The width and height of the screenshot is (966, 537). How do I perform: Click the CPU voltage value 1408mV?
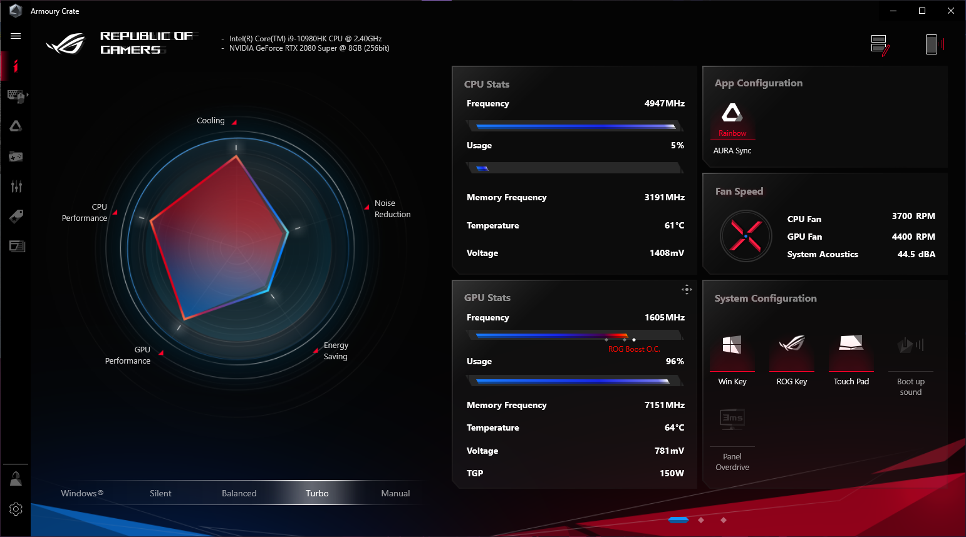pos(667,253)
